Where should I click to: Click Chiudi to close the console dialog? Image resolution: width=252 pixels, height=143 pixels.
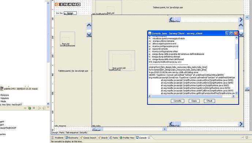tap(209, 101)
